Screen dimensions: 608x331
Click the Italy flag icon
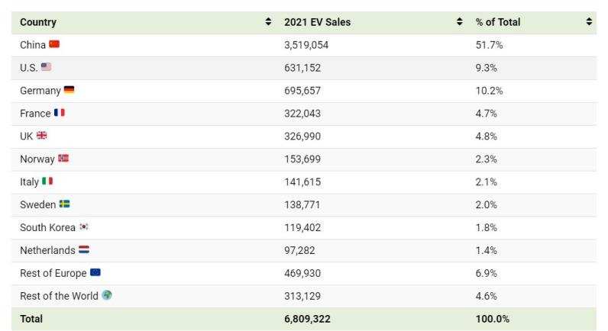47,182
